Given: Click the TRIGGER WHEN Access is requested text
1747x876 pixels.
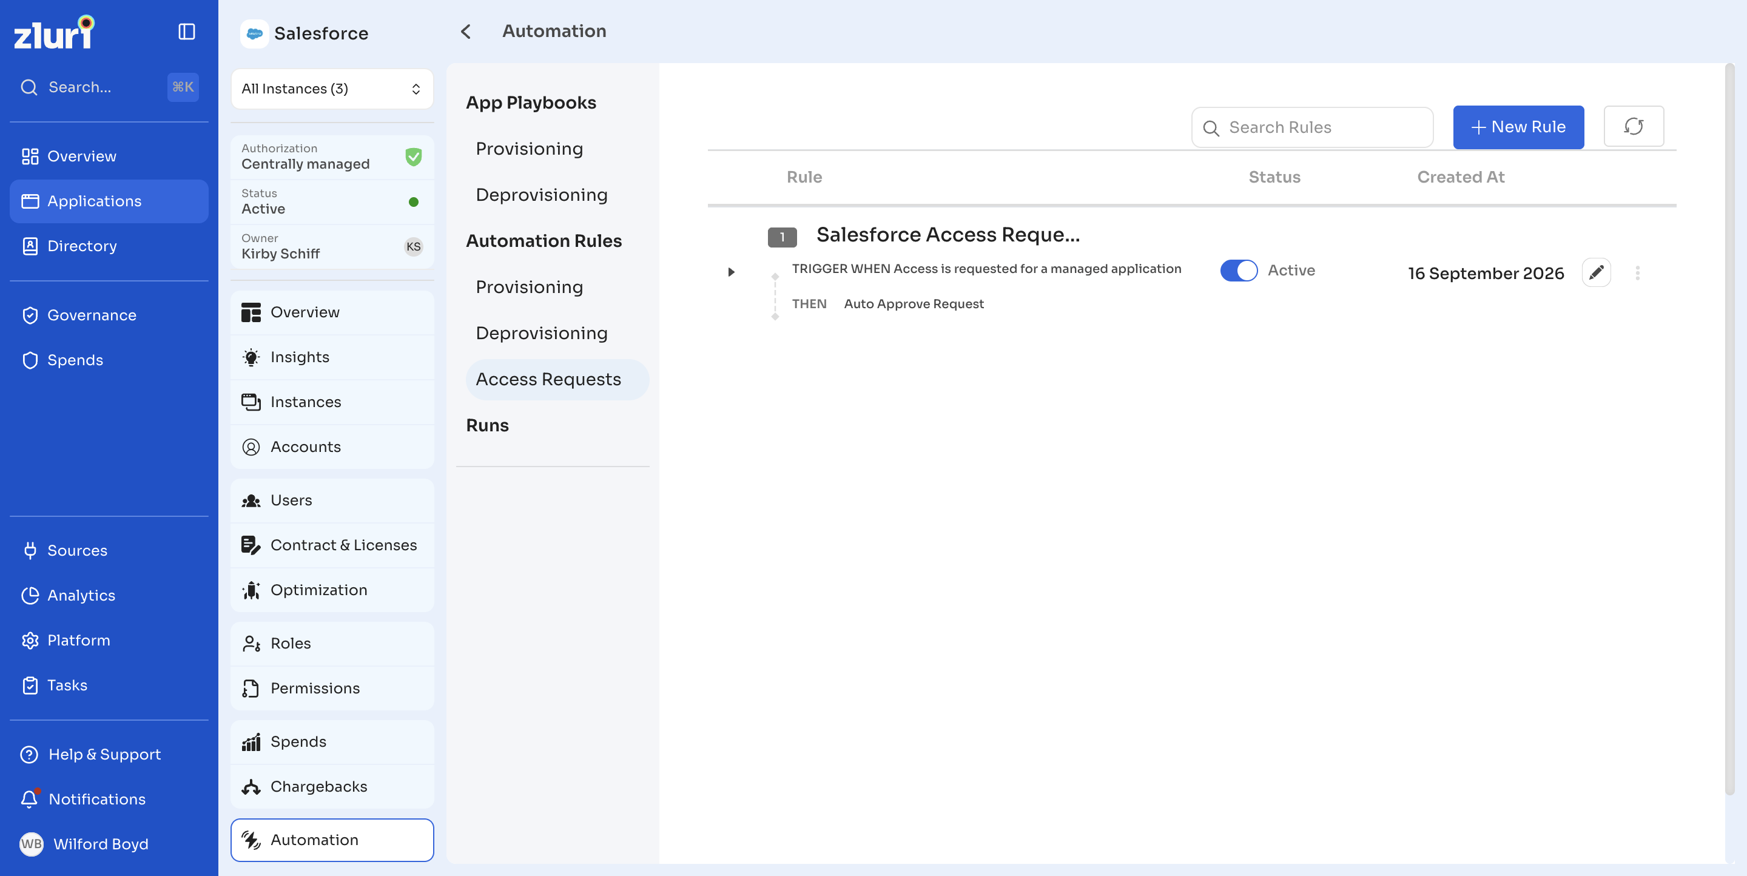Looking at the screenshot, I should tap(986, 269).
